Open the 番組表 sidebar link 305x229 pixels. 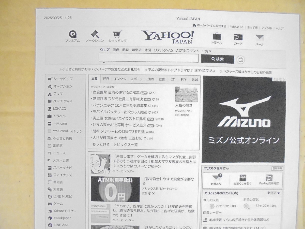(x=58, y=182)
